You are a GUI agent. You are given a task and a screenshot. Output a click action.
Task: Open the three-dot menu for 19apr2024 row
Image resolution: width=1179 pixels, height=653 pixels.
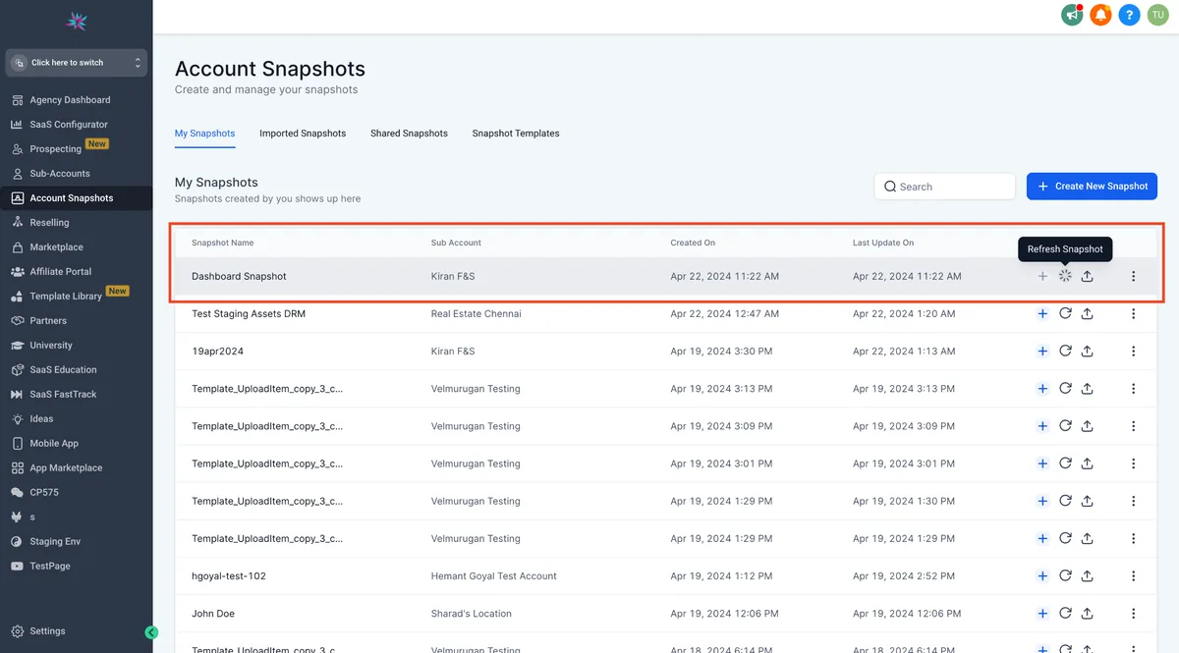1133,352
